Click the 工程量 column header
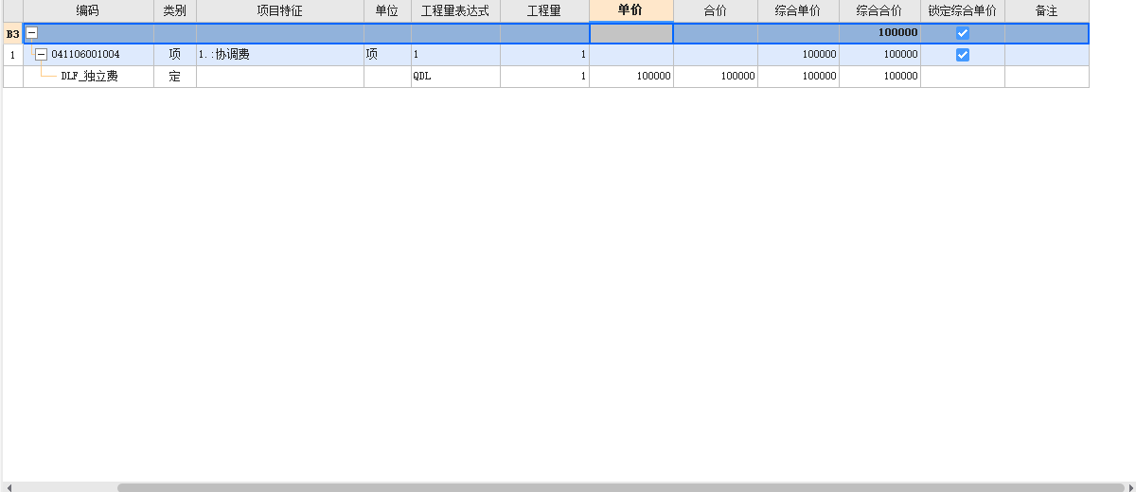This screenshot has height=492, width=1136. point(544,10)
